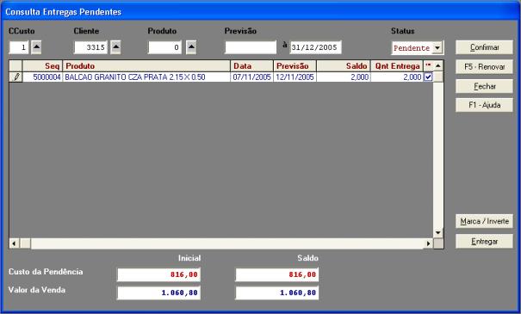Viewport: 521px width, 314px height.
Task: Open the Status Pendente dropdown
Action: [437, 48]
